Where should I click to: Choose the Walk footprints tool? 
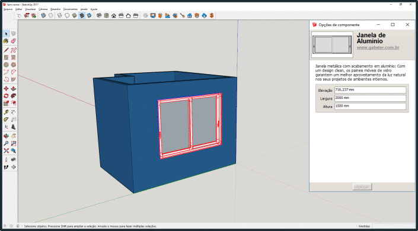[x=6, y=167]
